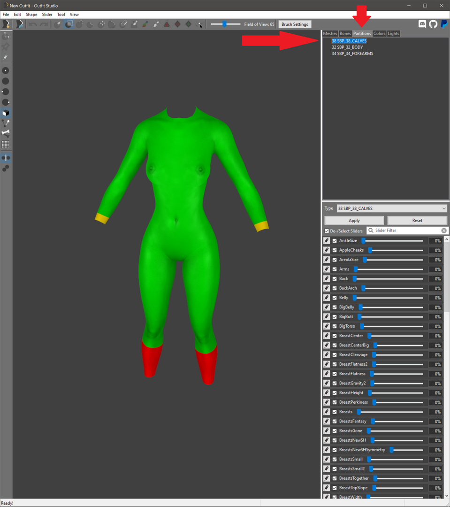Click into the Slider Filter field
Image resolution: width=450 pixels, height=507 pixels.
click(407, 230)
